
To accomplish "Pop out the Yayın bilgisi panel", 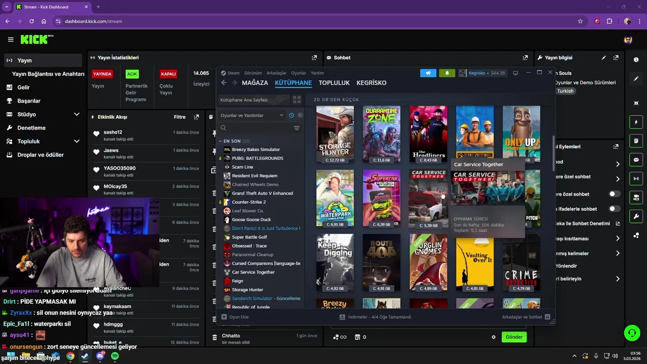I will 616,58.
